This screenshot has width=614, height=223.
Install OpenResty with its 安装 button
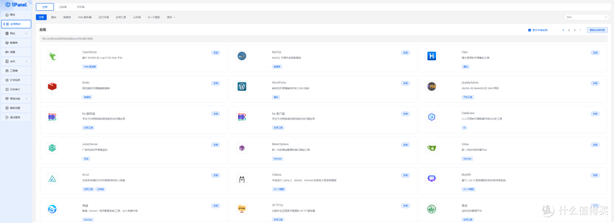[216, 53]
